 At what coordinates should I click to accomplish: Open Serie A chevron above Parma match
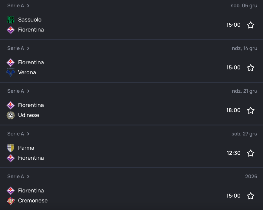pyautogui.click(x=28, y=134)
